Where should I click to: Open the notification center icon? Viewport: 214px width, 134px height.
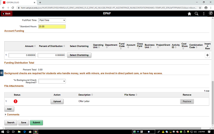pyautogui.click(x=209, y=132)
